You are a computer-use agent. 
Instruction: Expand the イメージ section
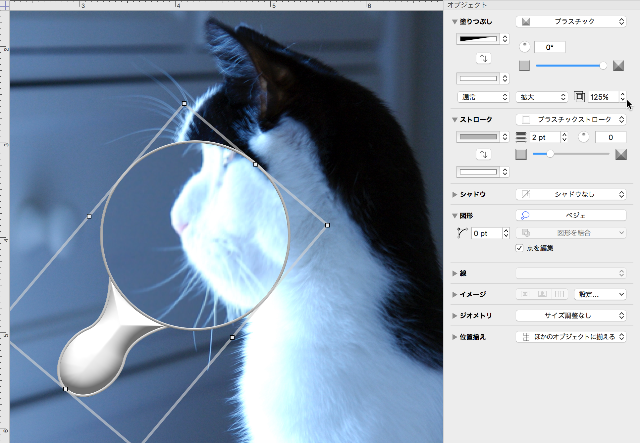pos(454,294)
